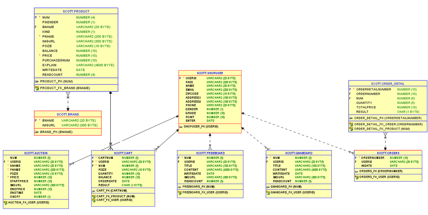This screenshot has height=215, width=428.
Task: Select the SCOTT.PRODUCT table title
Action: pyautogui.click(x=76, y=12)
